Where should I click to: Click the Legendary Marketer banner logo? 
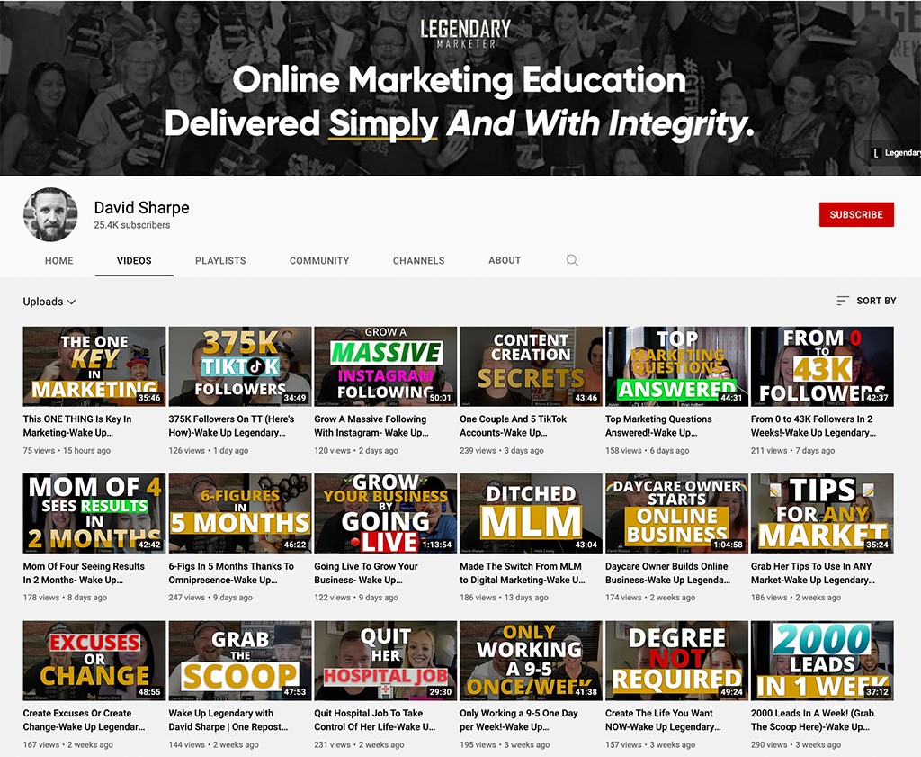466,33
